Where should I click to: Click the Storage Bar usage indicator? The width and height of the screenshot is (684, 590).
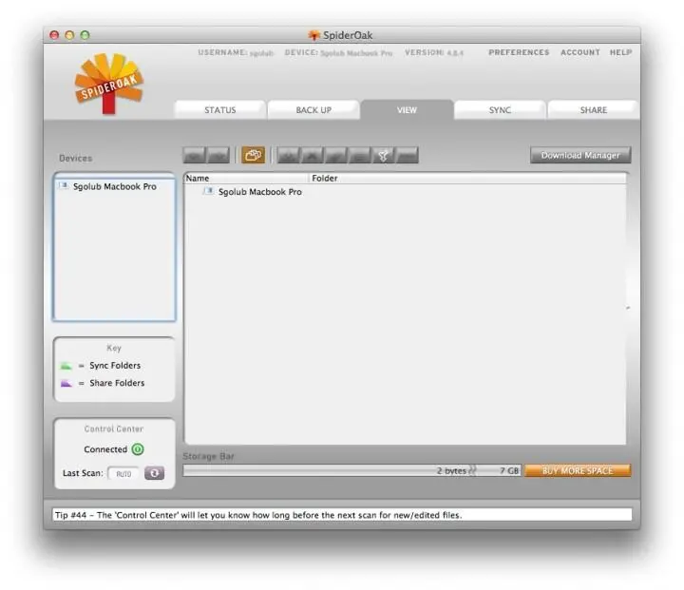[x=351, y=470]
